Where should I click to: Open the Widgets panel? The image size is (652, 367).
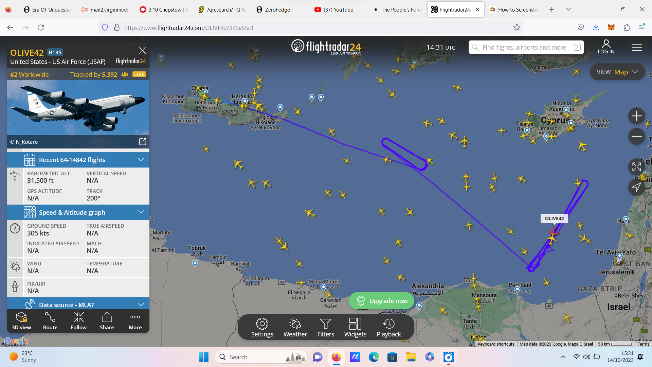tap(355, 328)
